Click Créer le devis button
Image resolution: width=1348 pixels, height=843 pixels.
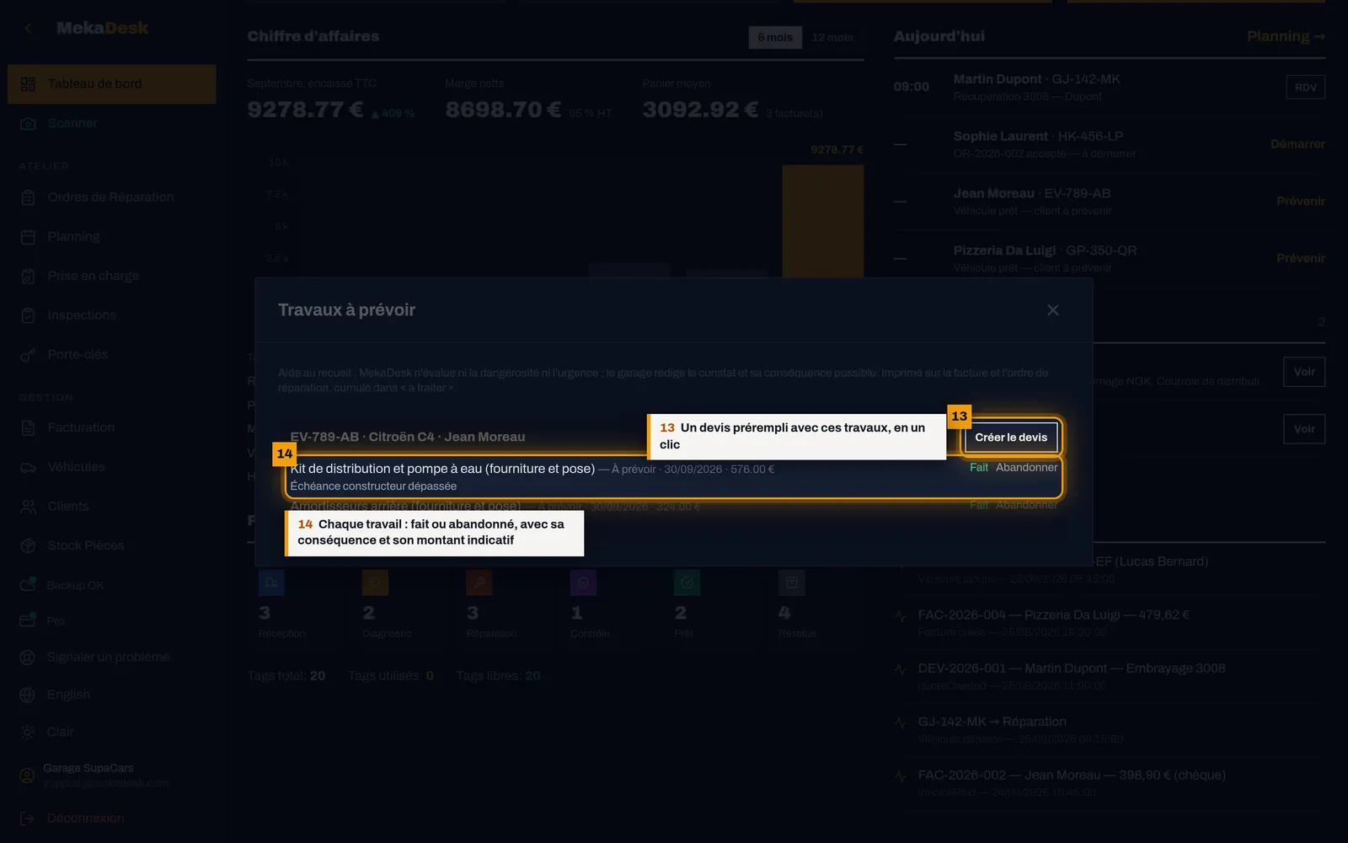pos(1011,438)
